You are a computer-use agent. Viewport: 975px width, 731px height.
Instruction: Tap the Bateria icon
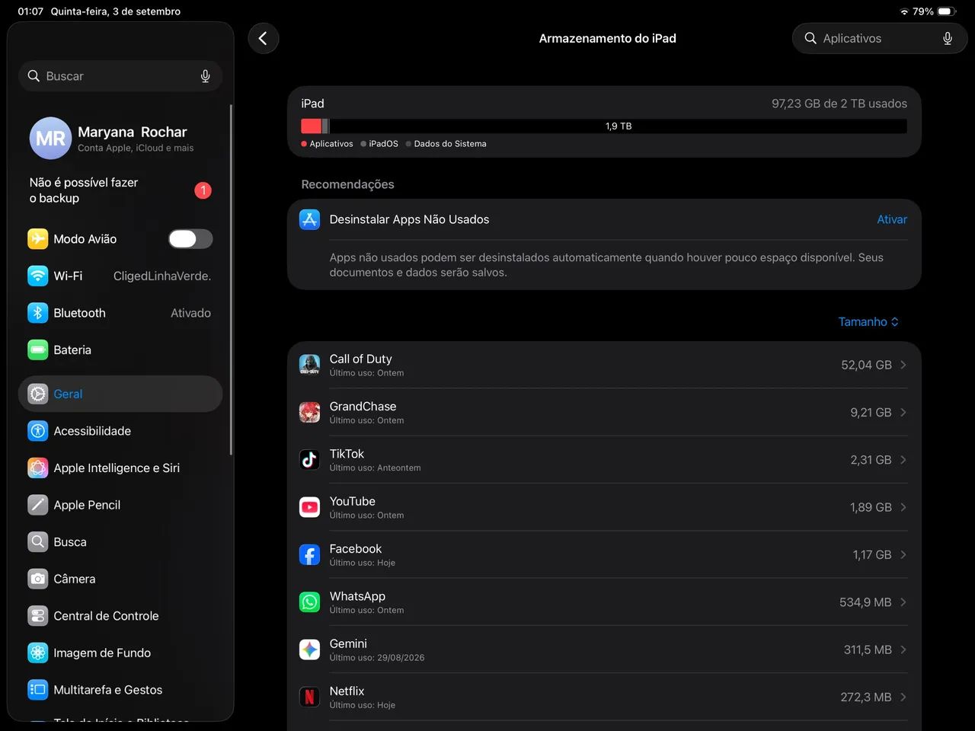pos(37,350)
